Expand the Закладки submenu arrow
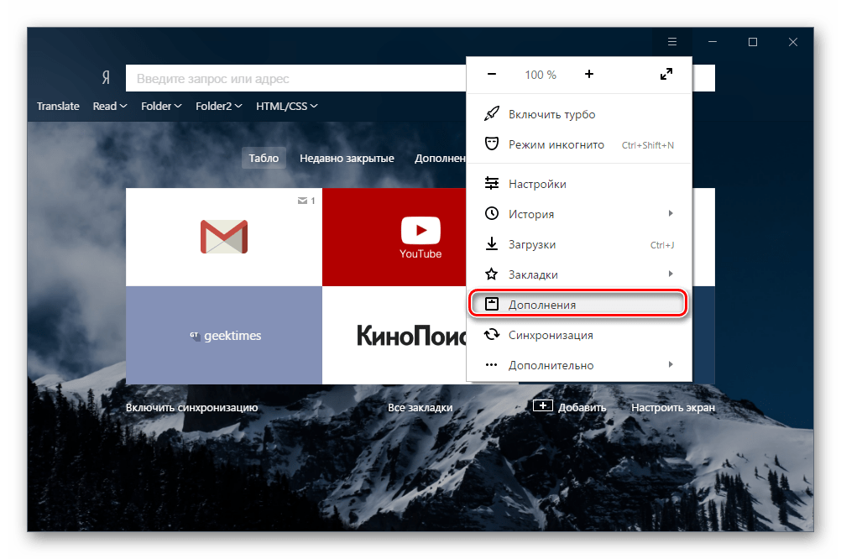The height and width of the screenshot is (559, 841). [x=671, y=274]
